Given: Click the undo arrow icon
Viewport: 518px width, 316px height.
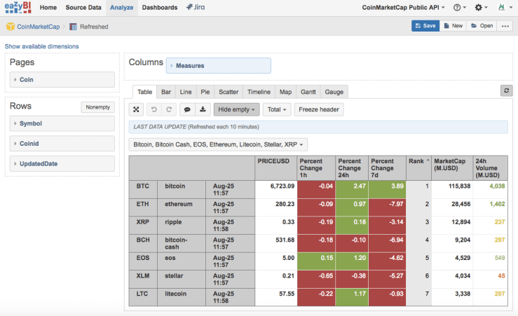Looking at the screenshot, I should [154, 109].
